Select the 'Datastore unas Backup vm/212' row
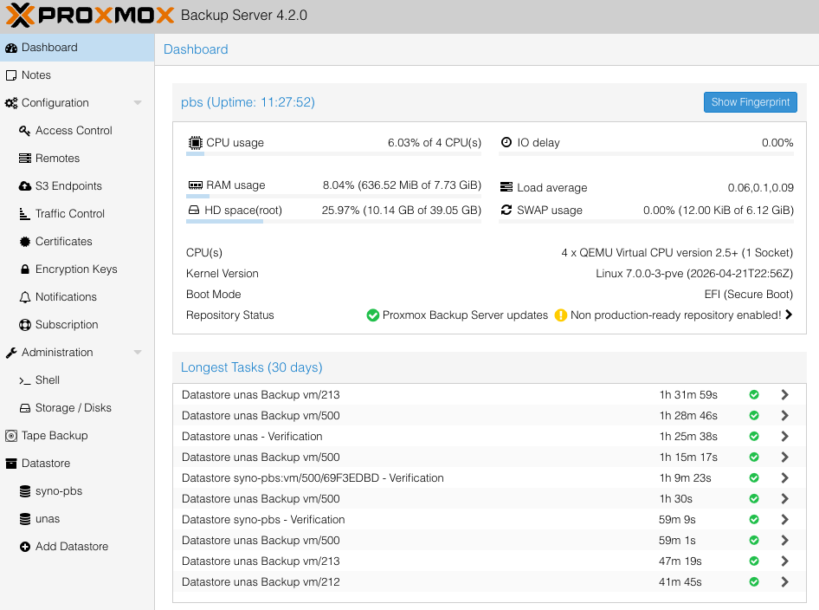 point(489,581)
